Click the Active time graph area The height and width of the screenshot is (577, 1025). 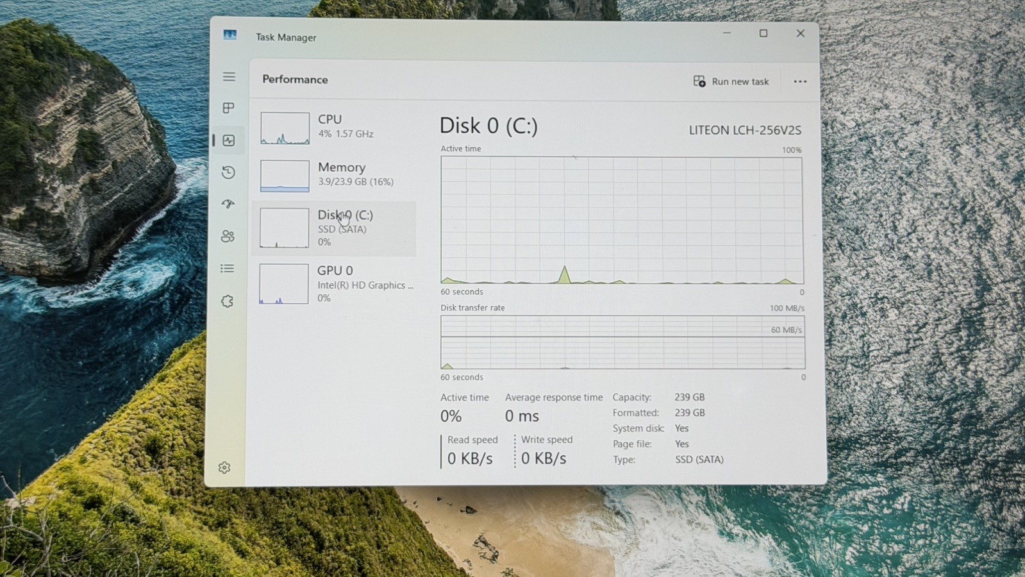click(622, 221)
